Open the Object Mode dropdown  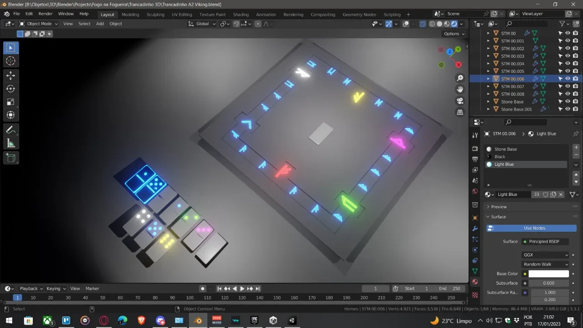pos(39,24)
